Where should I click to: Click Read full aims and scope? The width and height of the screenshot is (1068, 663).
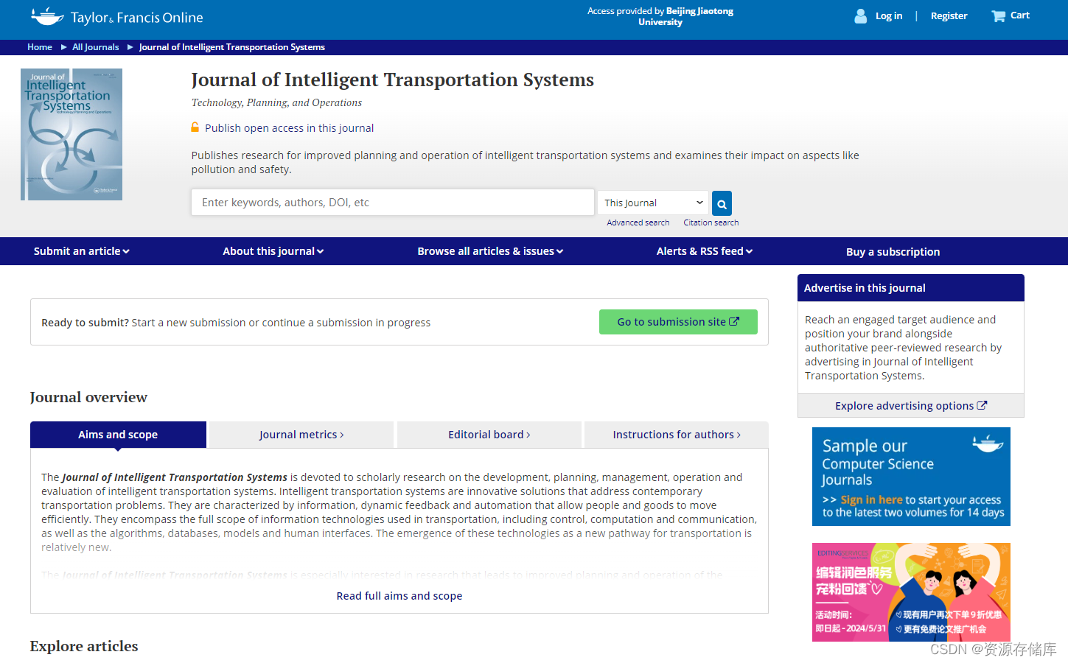[399, 596]
